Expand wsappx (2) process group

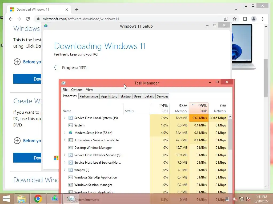(x=65, y=170)
